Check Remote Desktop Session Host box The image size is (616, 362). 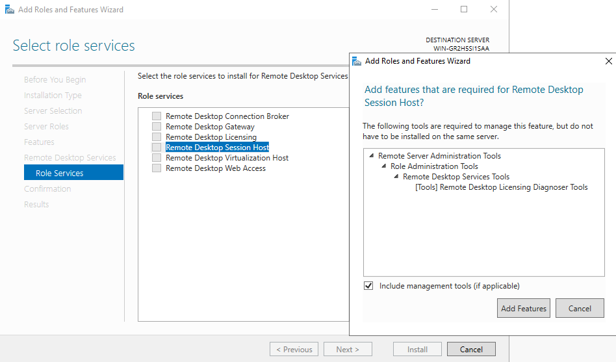[157, 148]
